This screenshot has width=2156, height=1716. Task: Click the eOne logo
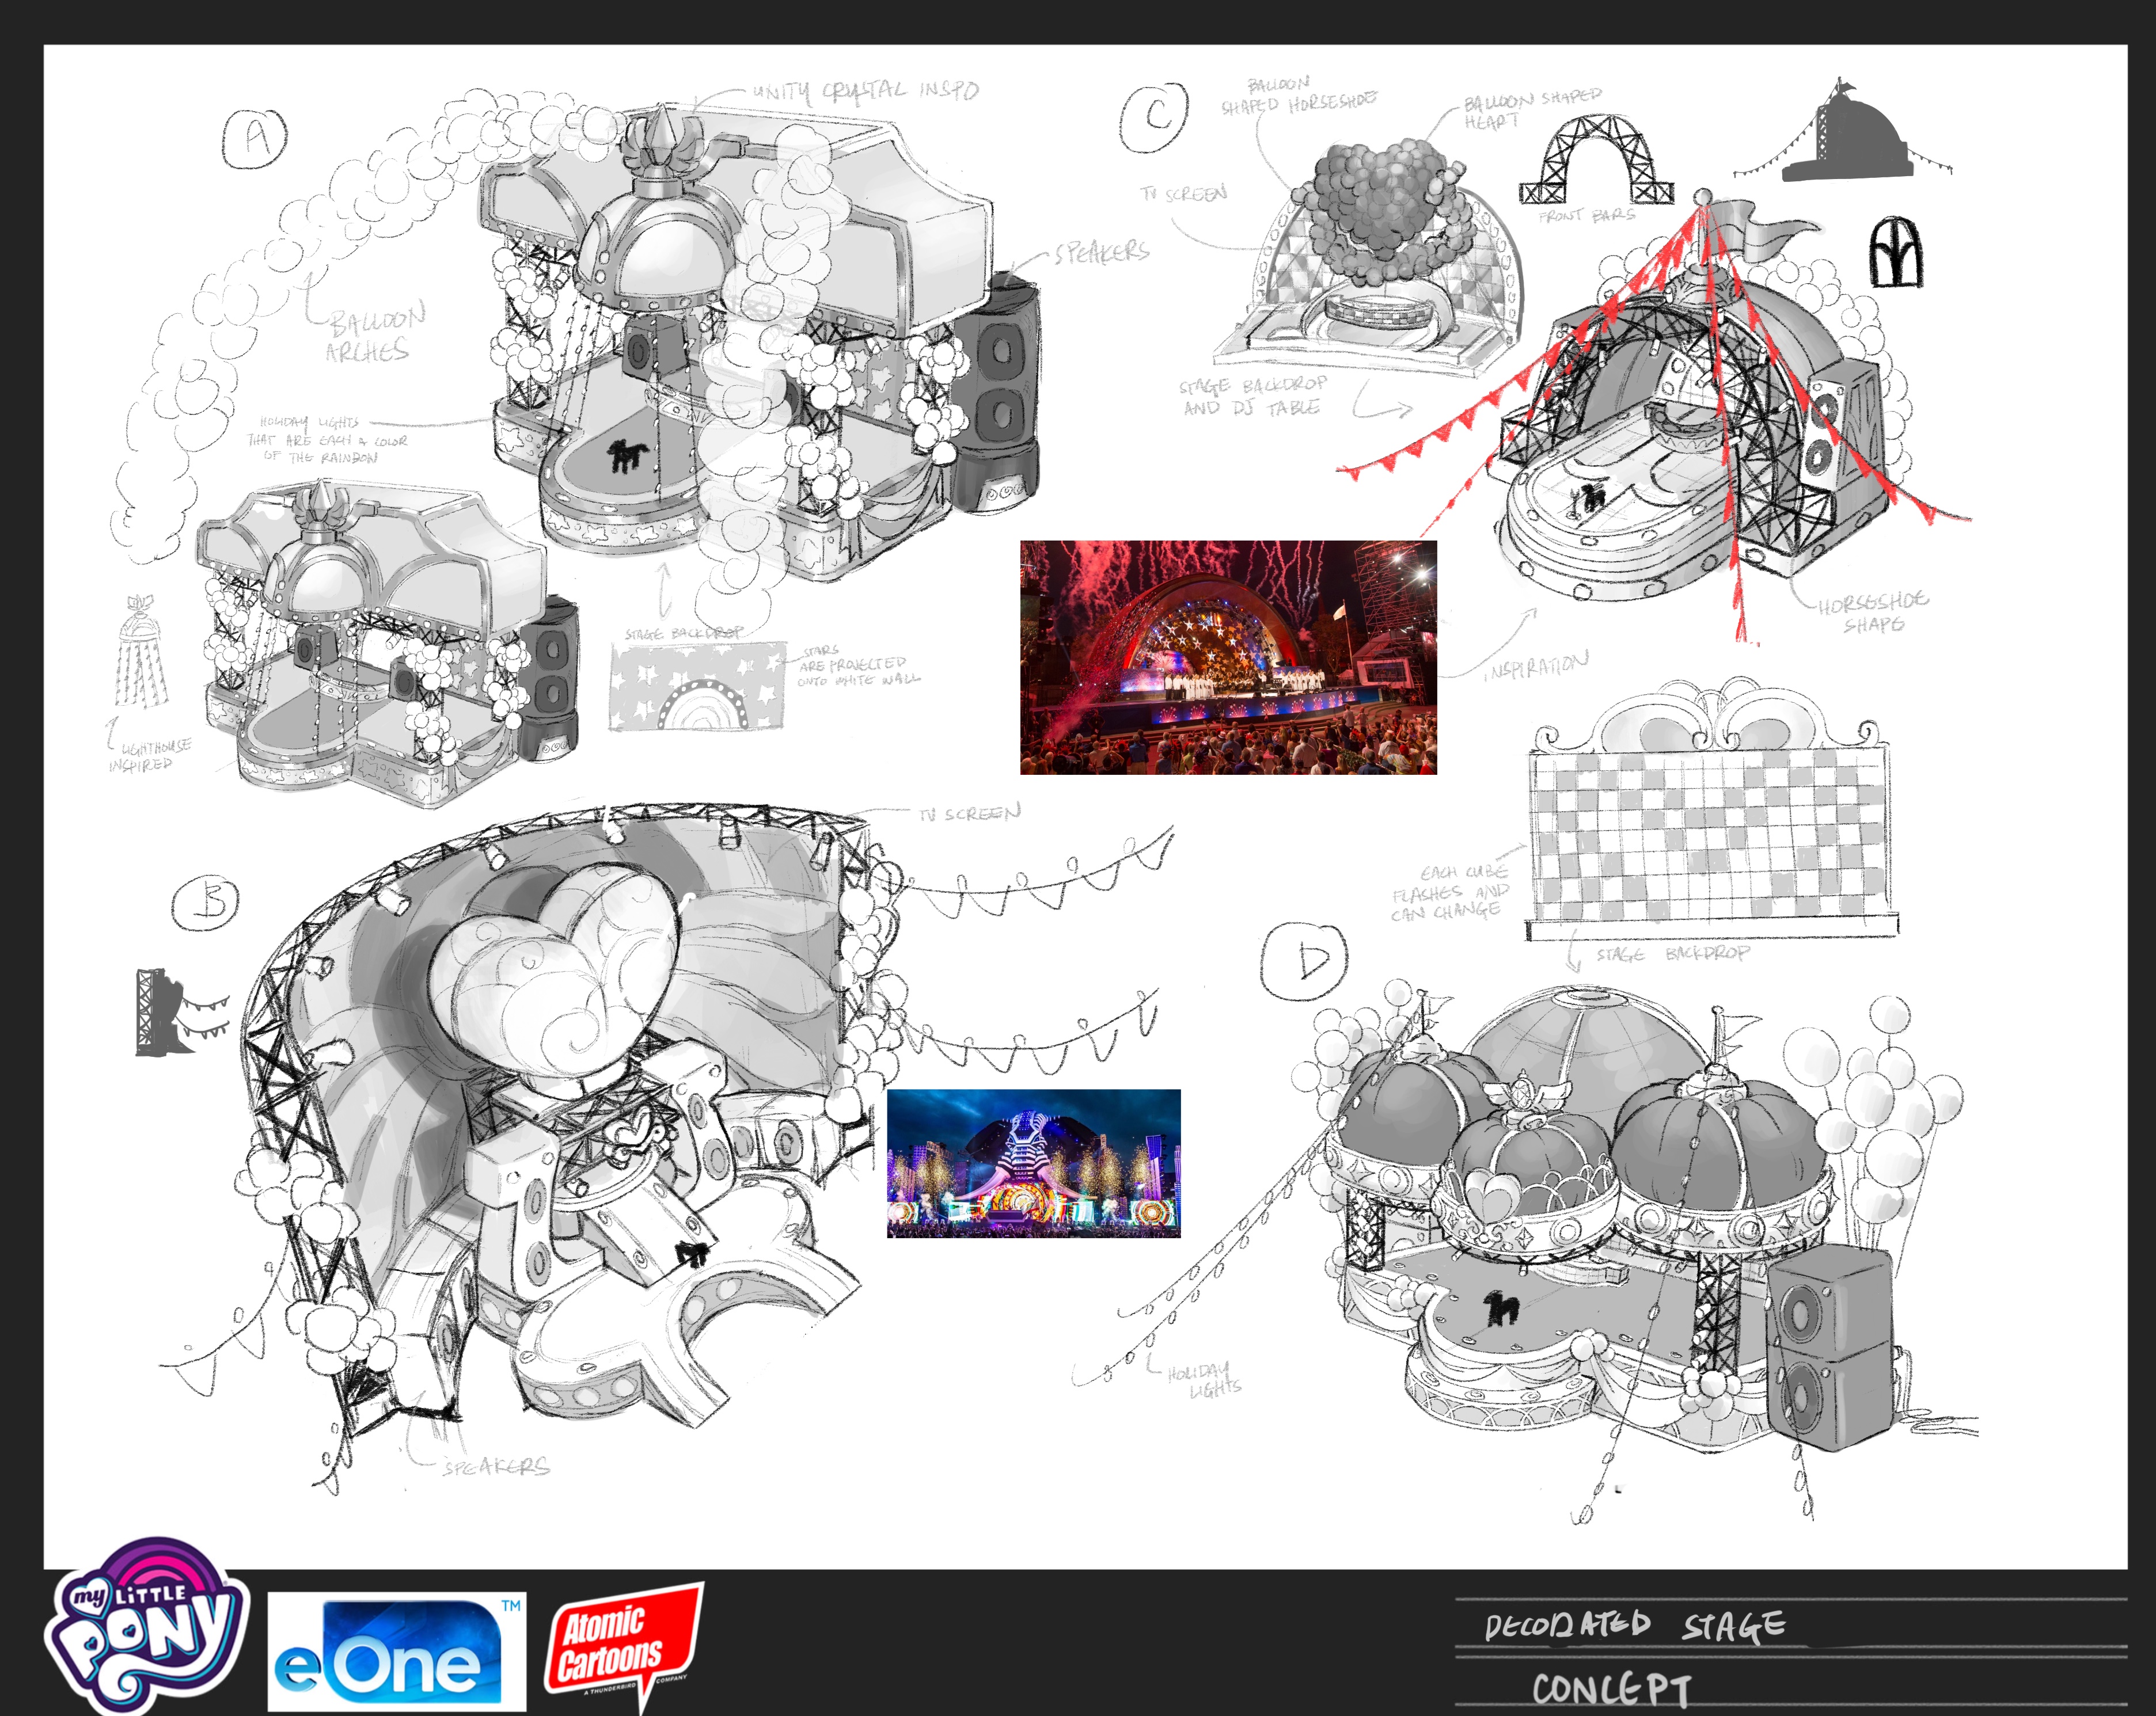[x=396, y=1652]
